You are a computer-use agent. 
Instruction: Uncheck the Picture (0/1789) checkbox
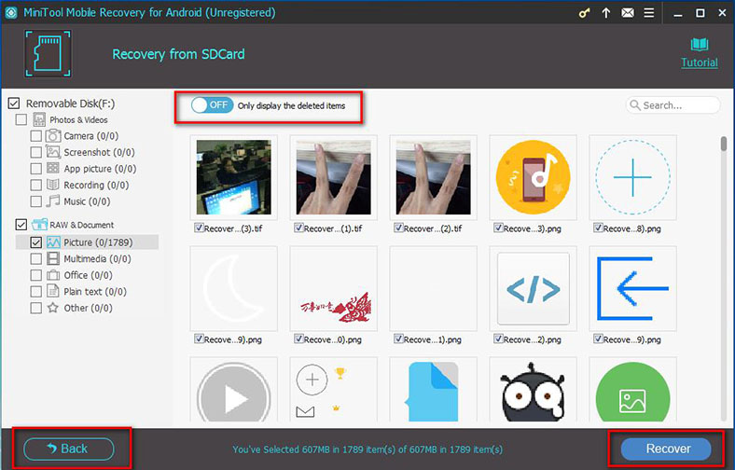pos(35,242)
